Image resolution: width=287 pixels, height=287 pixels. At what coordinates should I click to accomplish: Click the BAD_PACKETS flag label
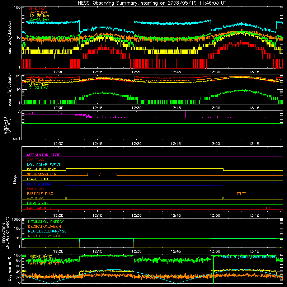pyautogui.click(x=39, y=208)
